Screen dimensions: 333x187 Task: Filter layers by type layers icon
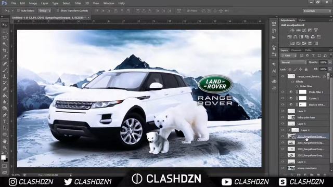point(313,56)
